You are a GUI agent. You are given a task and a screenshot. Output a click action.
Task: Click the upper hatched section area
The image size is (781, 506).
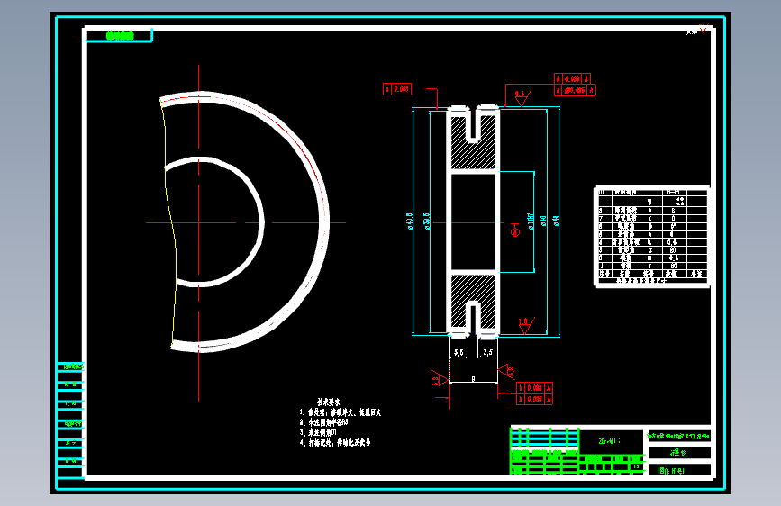[x=473, y=143]
